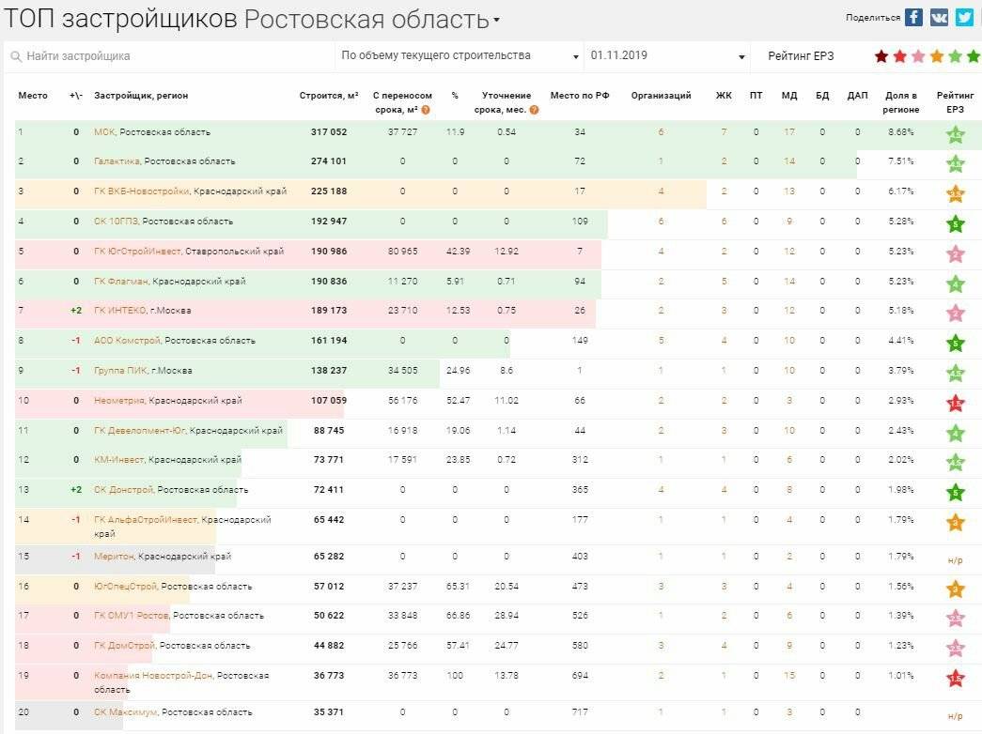Click rating star of АСО Комстрой
The height and width of the screenshot is (734, 982).
[x=955, y=343]
